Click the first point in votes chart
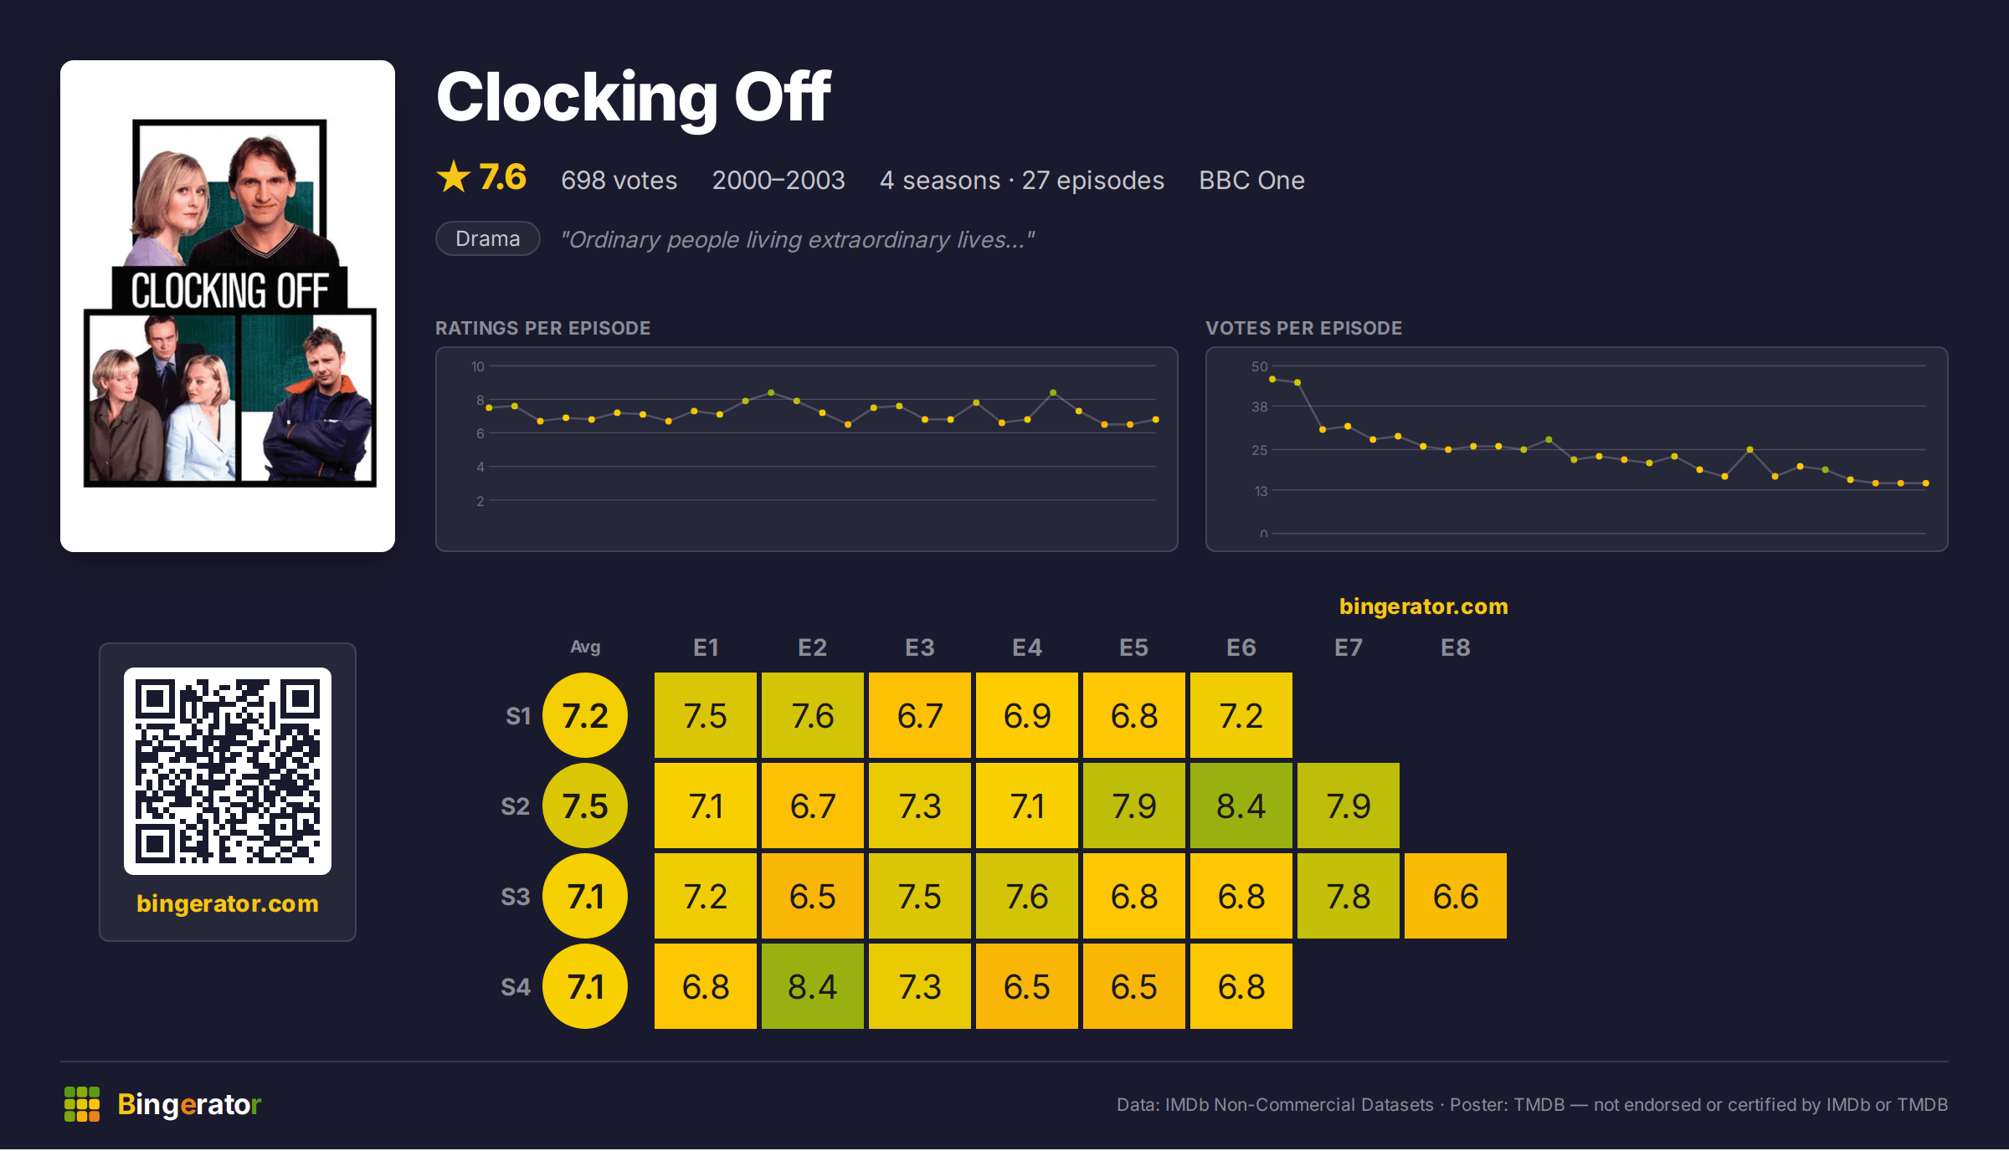 click(1272, 379)
